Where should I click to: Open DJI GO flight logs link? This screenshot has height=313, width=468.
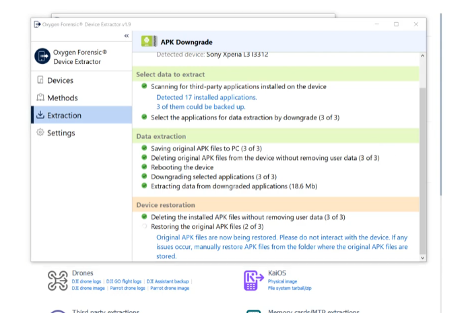click(124, 281)
